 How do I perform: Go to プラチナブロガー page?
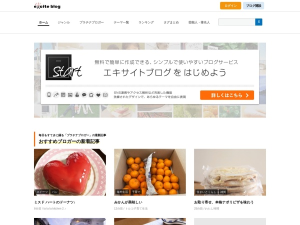91,22
